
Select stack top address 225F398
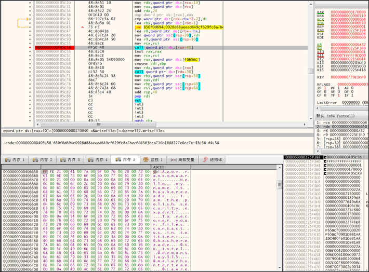coord(303,157)
